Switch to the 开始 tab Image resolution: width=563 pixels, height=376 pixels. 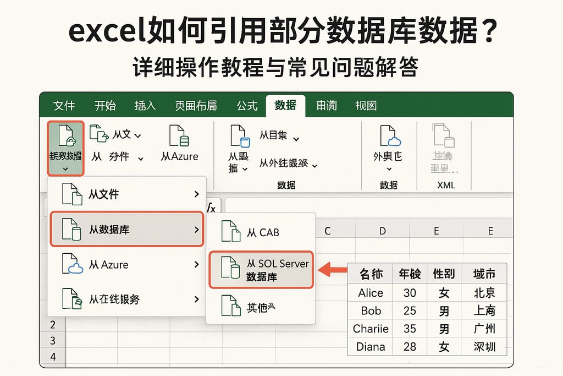[105, 106]
